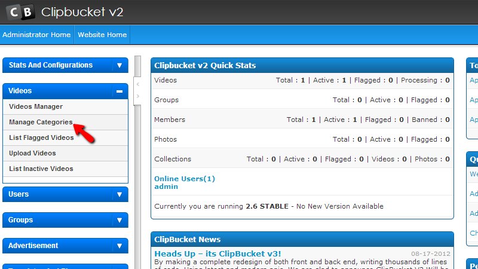This screenshot has height=269, width=478.
Task: Expand the Groups section arrow
Action: [x=119, y=220]
